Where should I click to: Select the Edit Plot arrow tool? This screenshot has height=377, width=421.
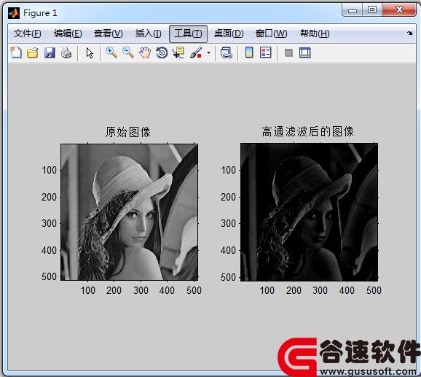(x=90, y=53)
